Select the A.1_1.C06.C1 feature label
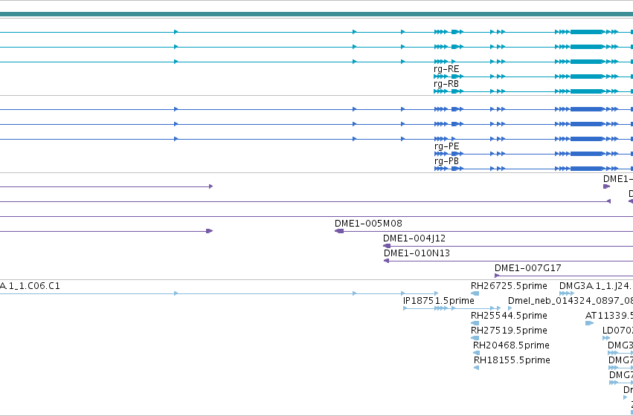Image resolution: width=633 pixels, height=416 pixels. pyautogui.click(x=30, y=286)
